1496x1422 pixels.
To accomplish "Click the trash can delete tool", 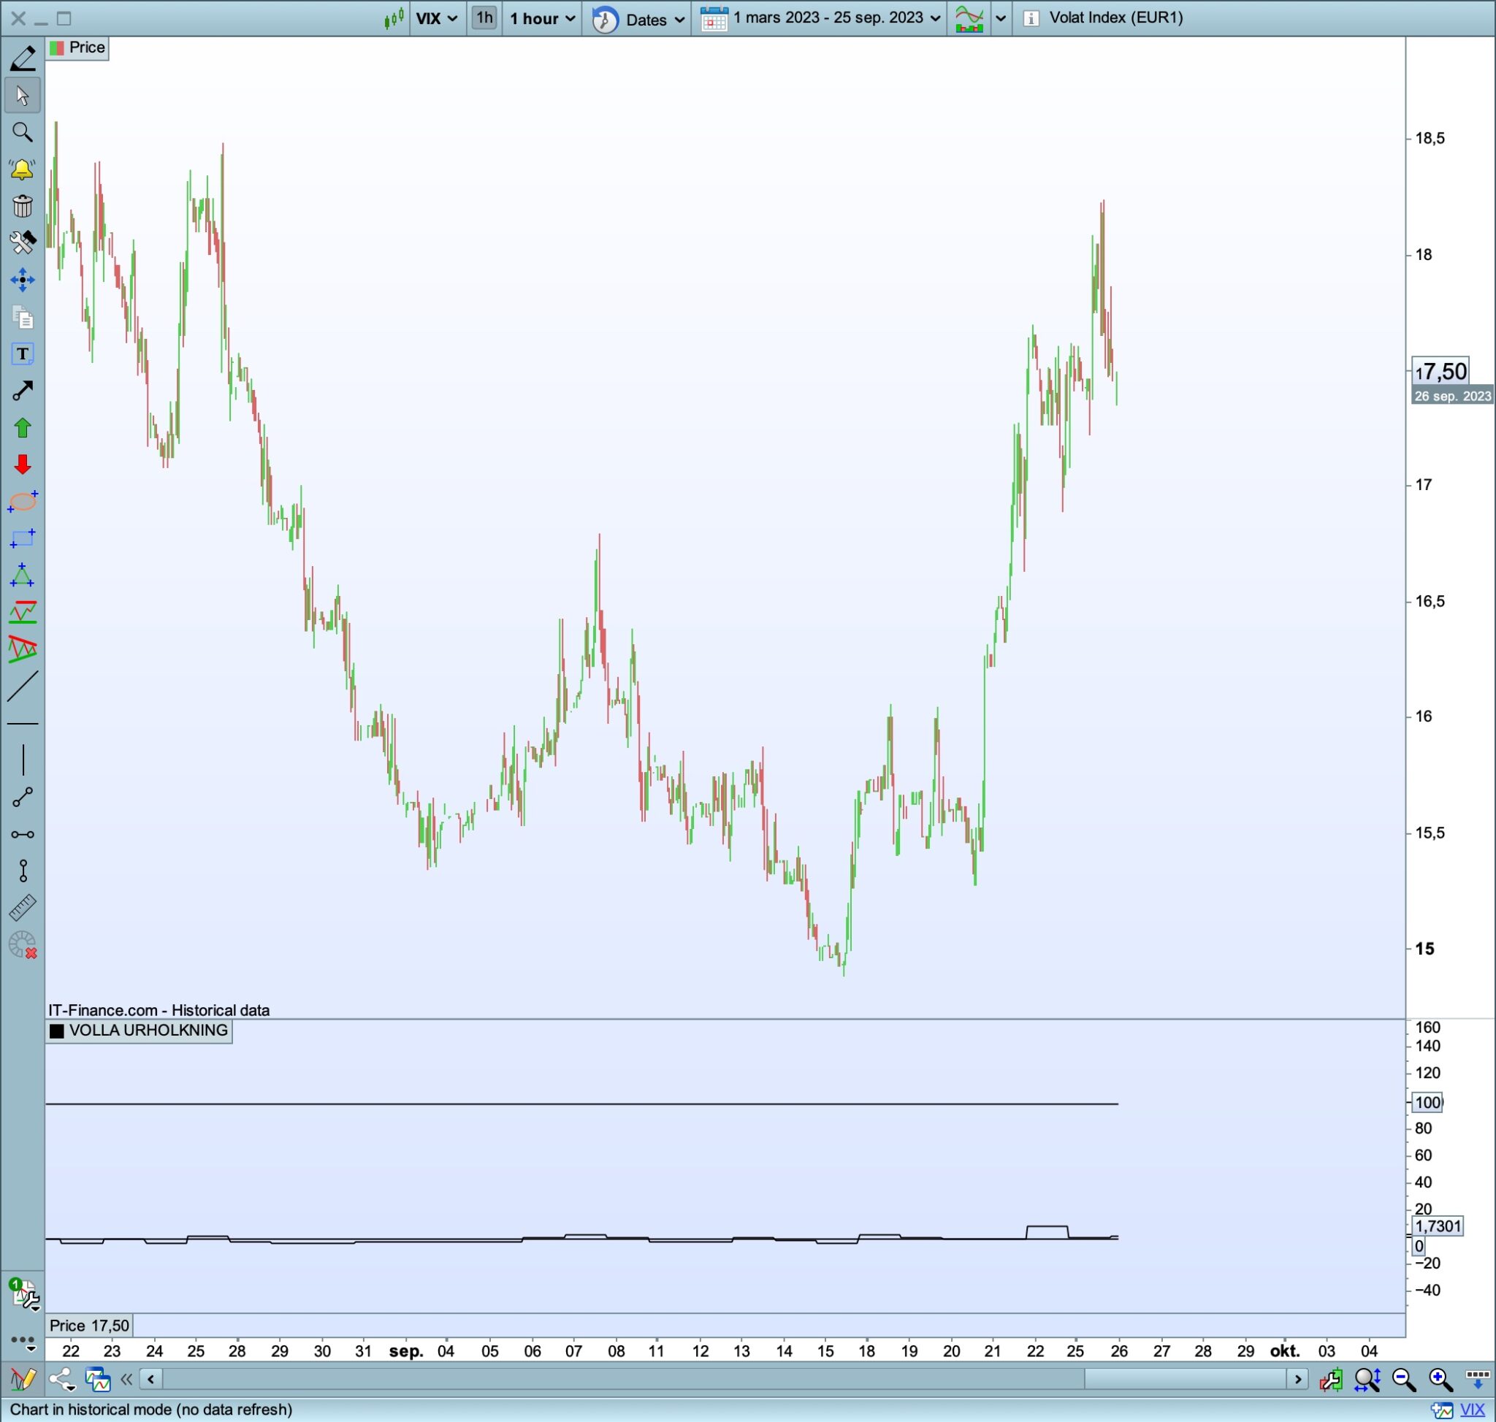I will (23, 206).
